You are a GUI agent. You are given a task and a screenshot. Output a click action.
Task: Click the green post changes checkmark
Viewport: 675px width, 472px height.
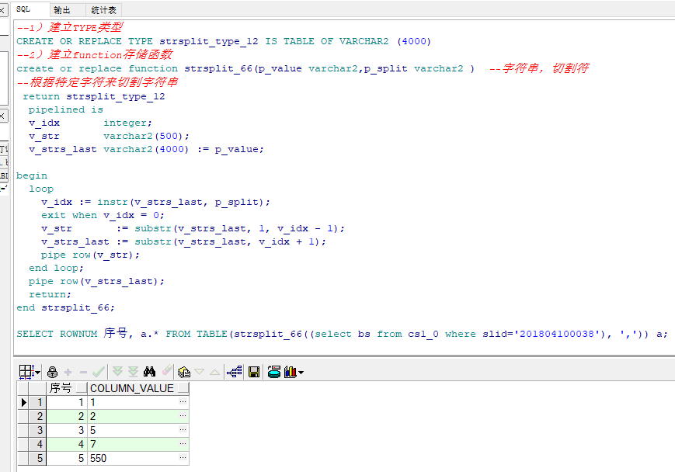click(x=99, y=372)
